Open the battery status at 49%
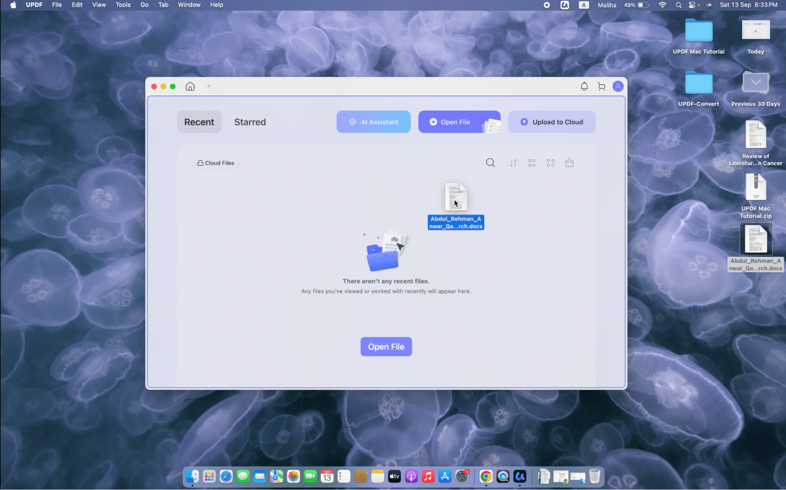786x490 pixels. (637, 5)
